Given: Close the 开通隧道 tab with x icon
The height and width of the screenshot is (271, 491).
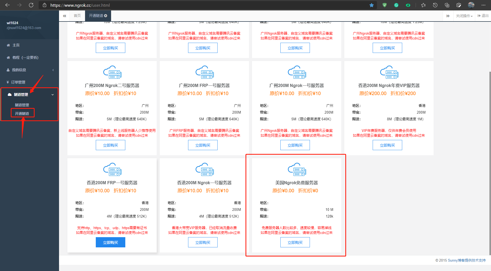Looking at the screenshot, I should click(106, 16).
